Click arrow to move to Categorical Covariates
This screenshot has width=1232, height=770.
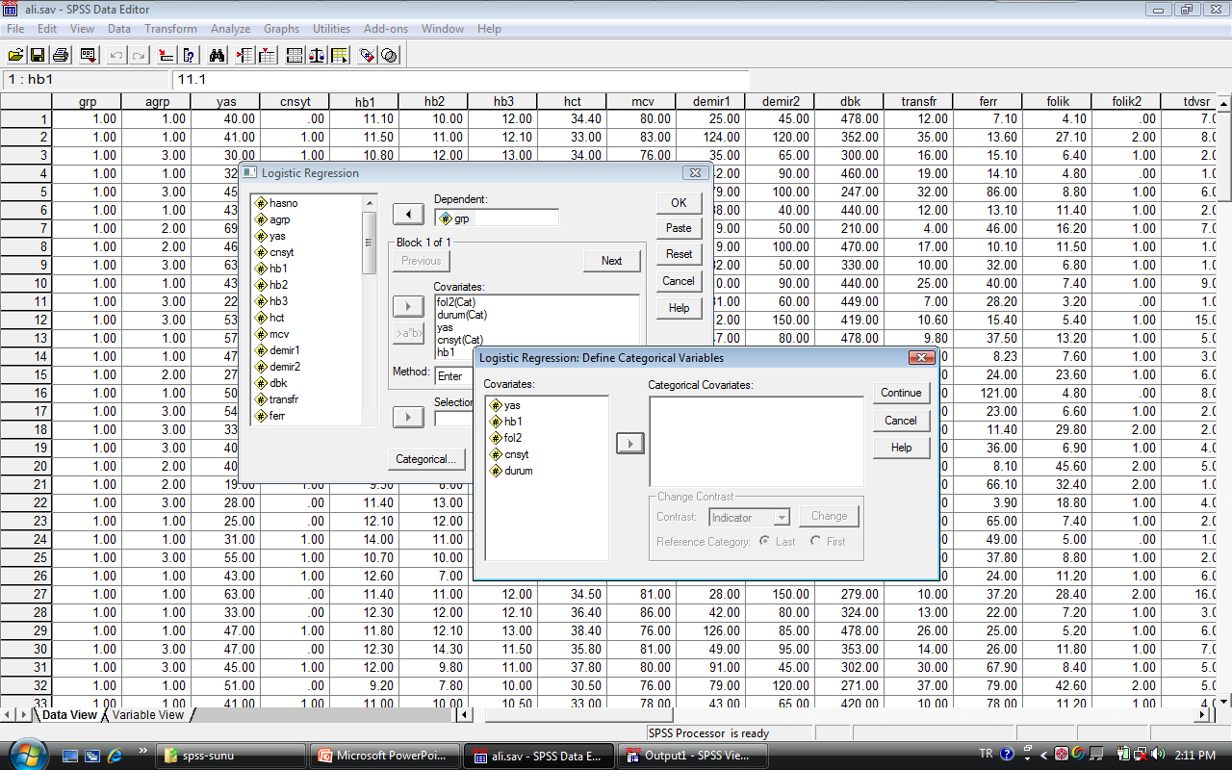click(630, 444)
